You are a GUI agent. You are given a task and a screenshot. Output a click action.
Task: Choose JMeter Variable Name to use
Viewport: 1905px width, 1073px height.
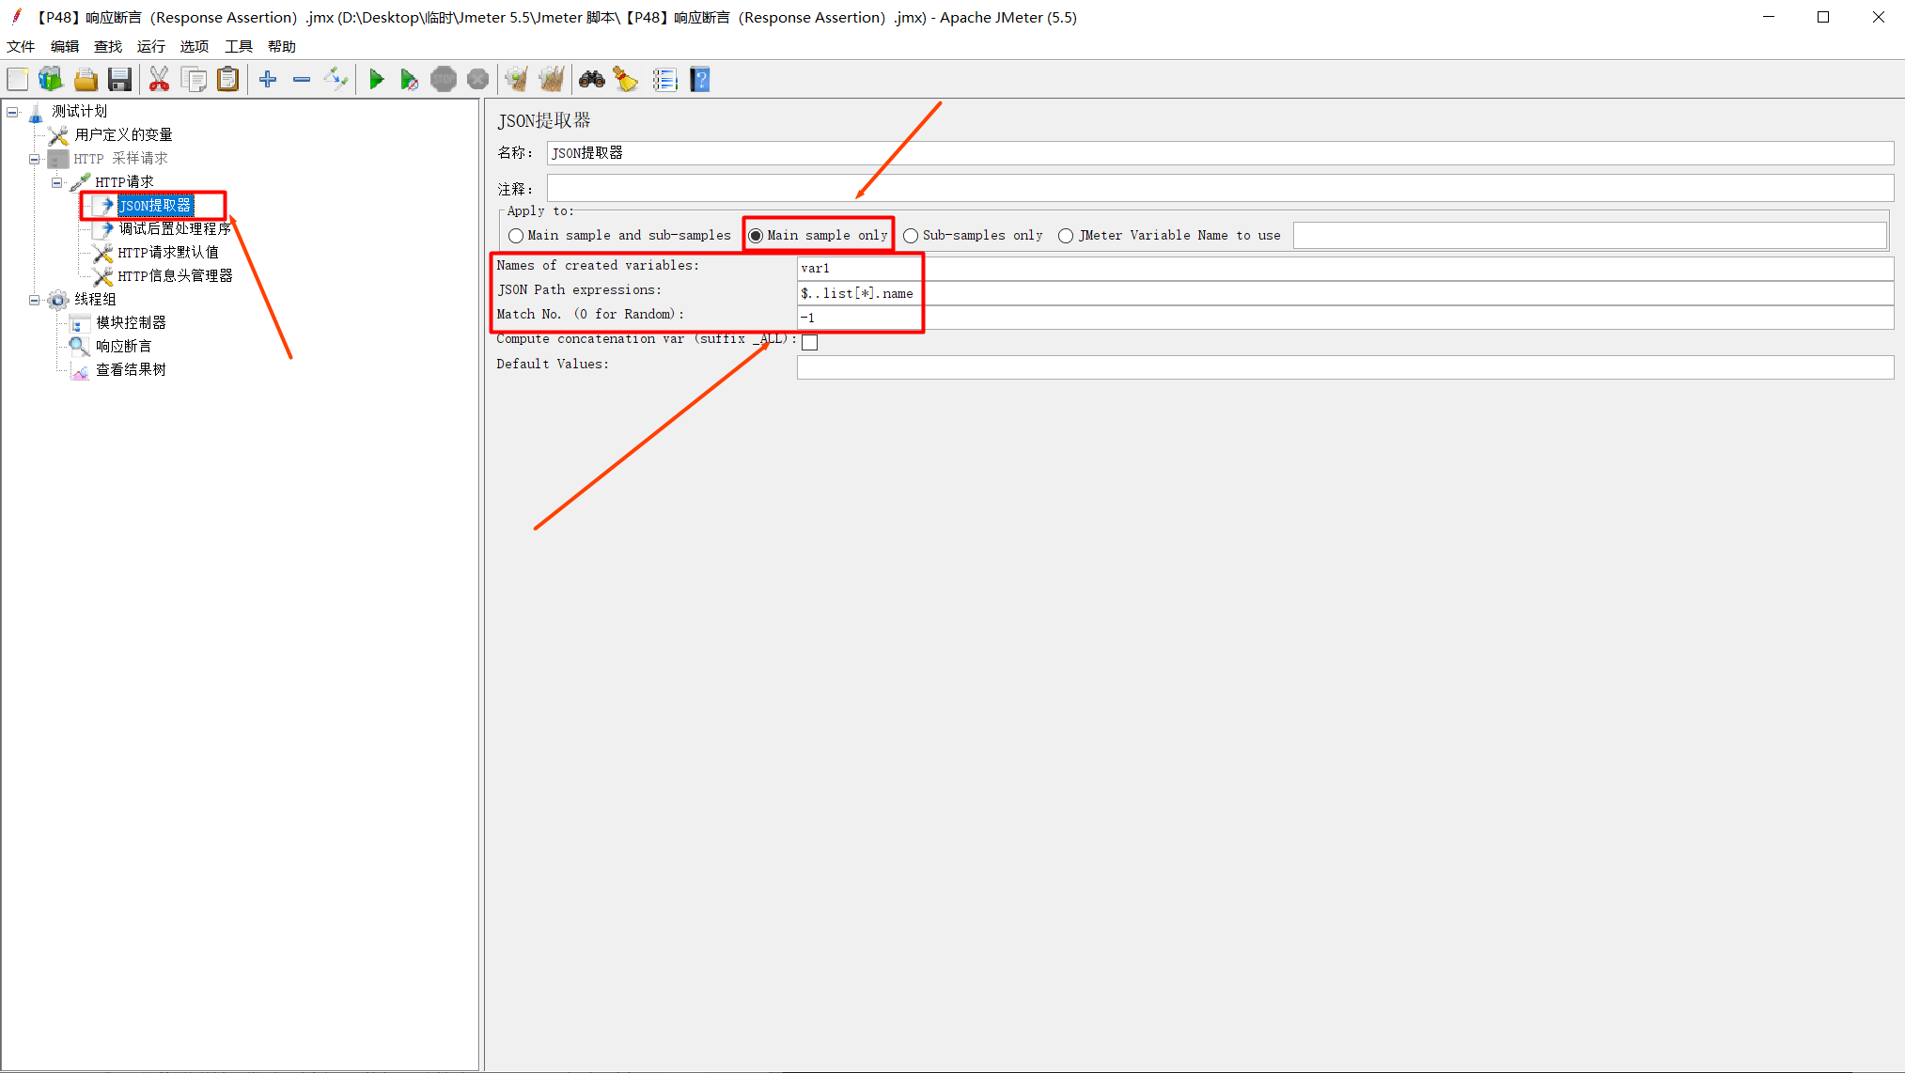coord(1066,236)
